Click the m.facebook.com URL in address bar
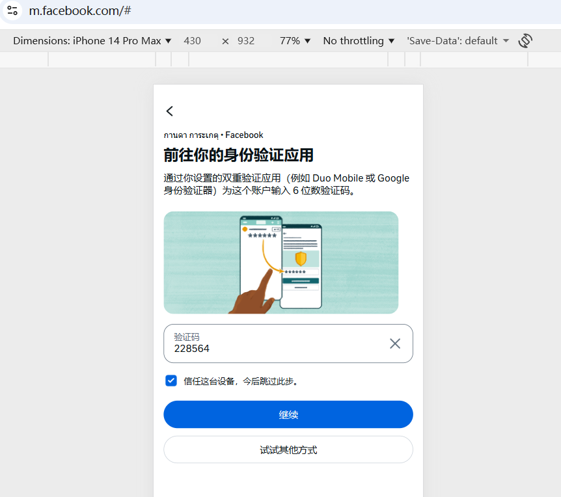The width and height of the screenshot is (561, 497). point(81,11)
